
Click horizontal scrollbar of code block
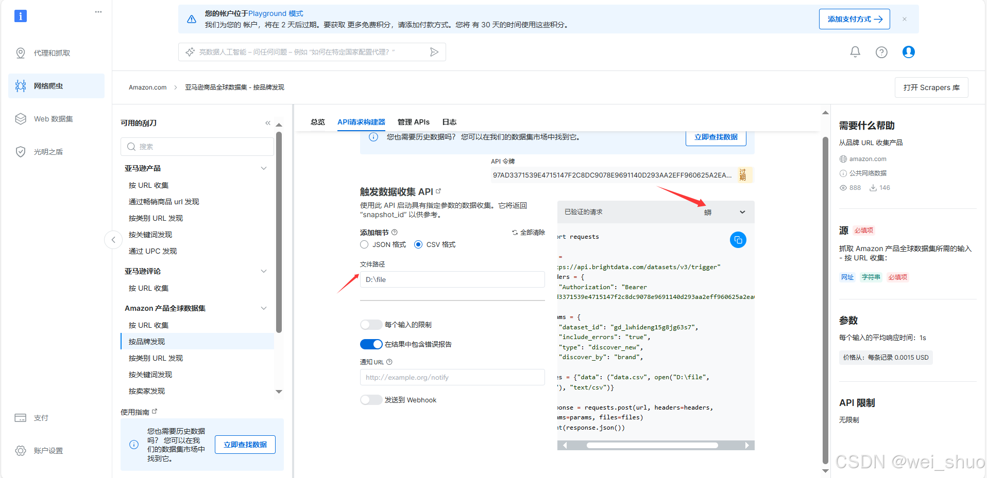click(652, 446)
